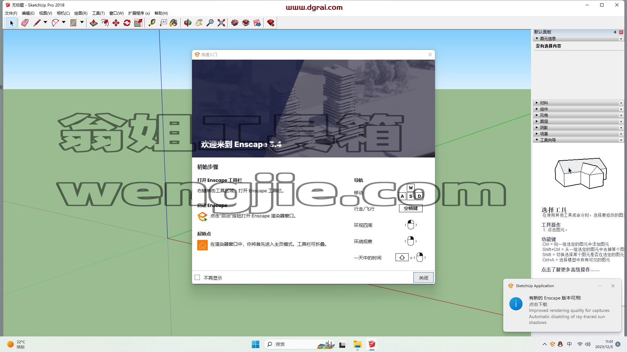The width and height of the screenshot is (627, 352).
Task: Pin the 默认面板 tray
Action: click(615, 32)
